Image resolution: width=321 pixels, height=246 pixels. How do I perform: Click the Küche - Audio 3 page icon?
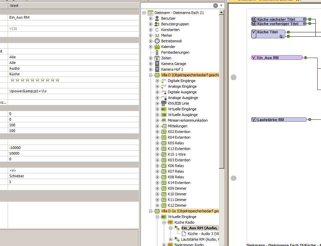pos(184,234)
